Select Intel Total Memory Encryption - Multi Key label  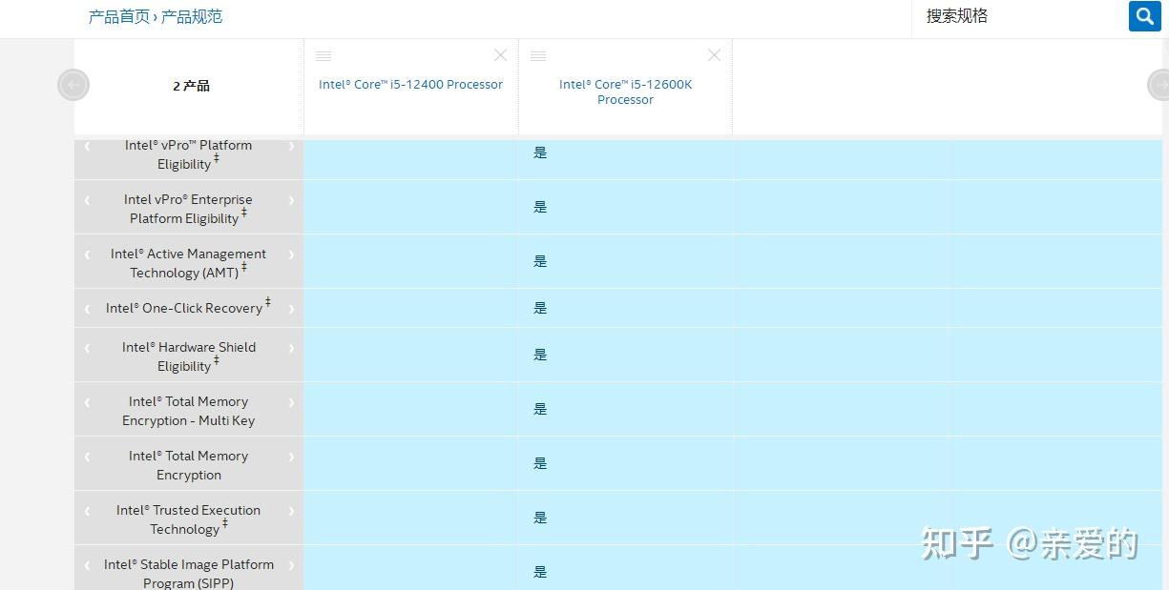click(x=189, y=411)
